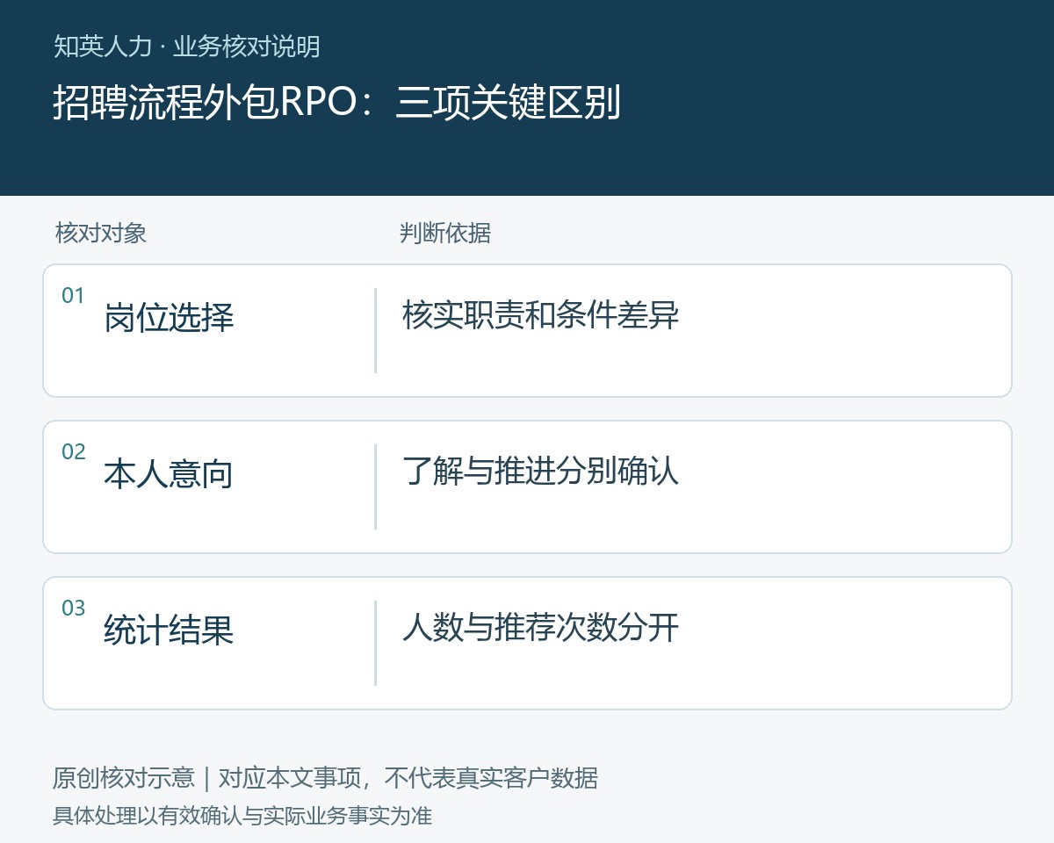Click the number 01 on the first card

tap(73, 296)
